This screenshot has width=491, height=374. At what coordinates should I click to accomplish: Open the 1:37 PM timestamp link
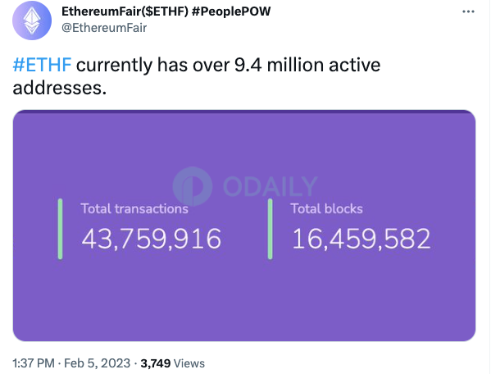[34, 363]
